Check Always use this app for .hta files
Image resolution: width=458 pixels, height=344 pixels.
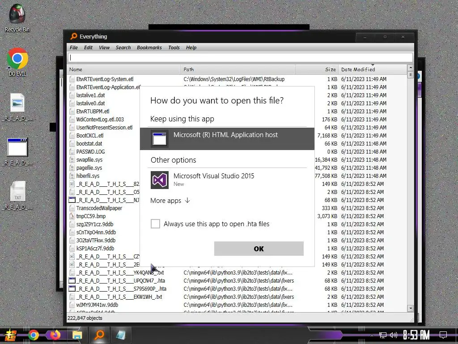[155, 224]
